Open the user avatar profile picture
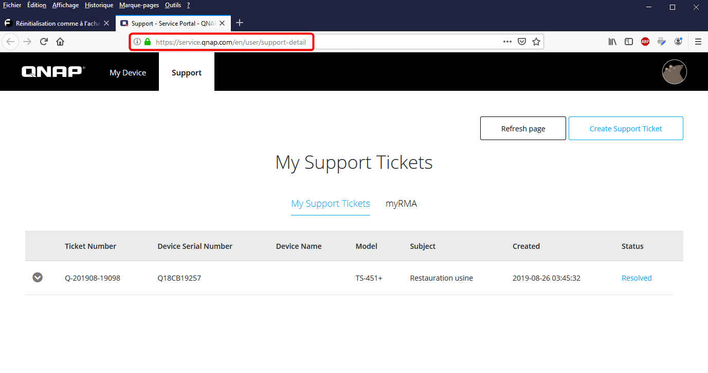The image size is (708, 373). click(x=675, y=72)
